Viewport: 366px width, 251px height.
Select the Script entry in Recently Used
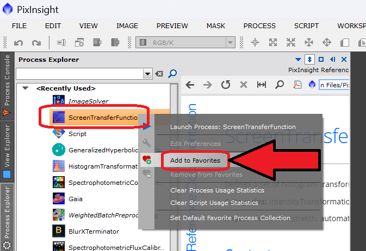tap(77, 134)
